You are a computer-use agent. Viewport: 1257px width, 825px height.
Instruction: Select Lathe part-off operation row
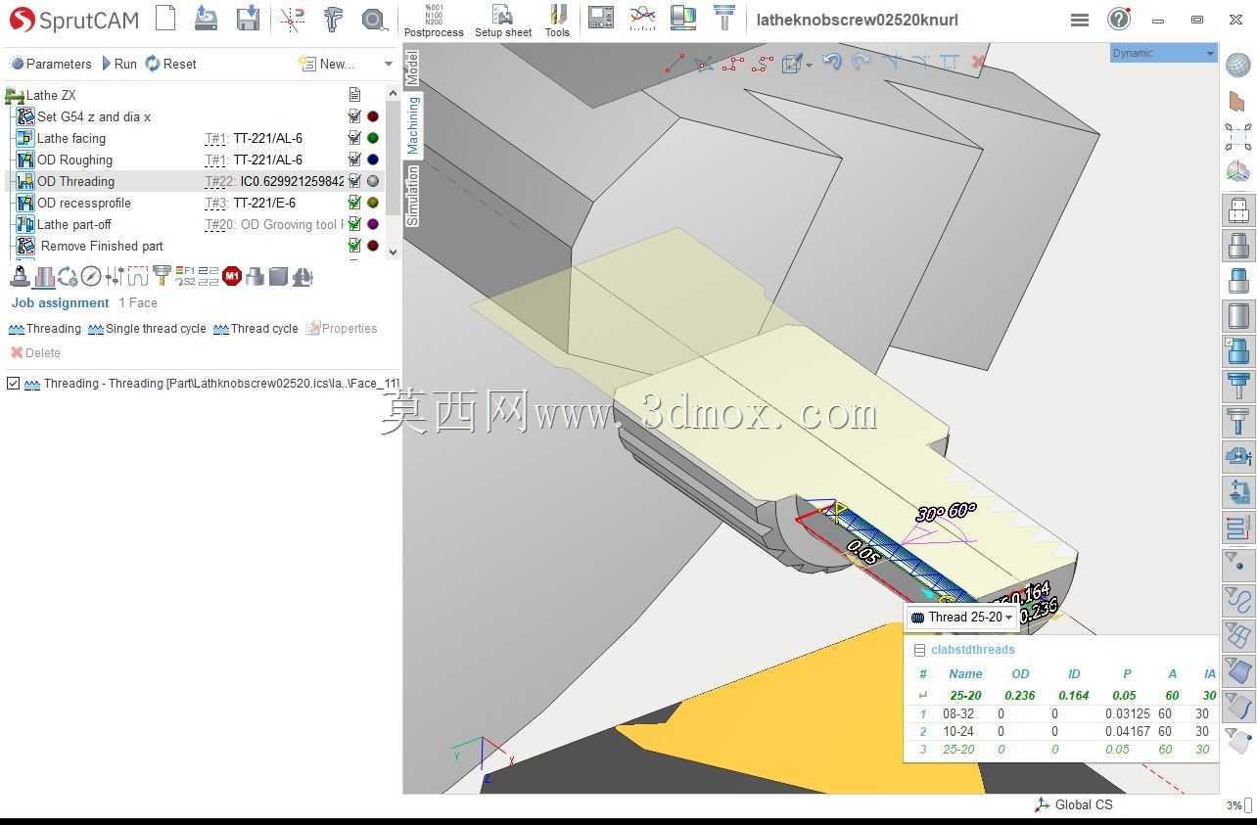click(x=196, y=224)
